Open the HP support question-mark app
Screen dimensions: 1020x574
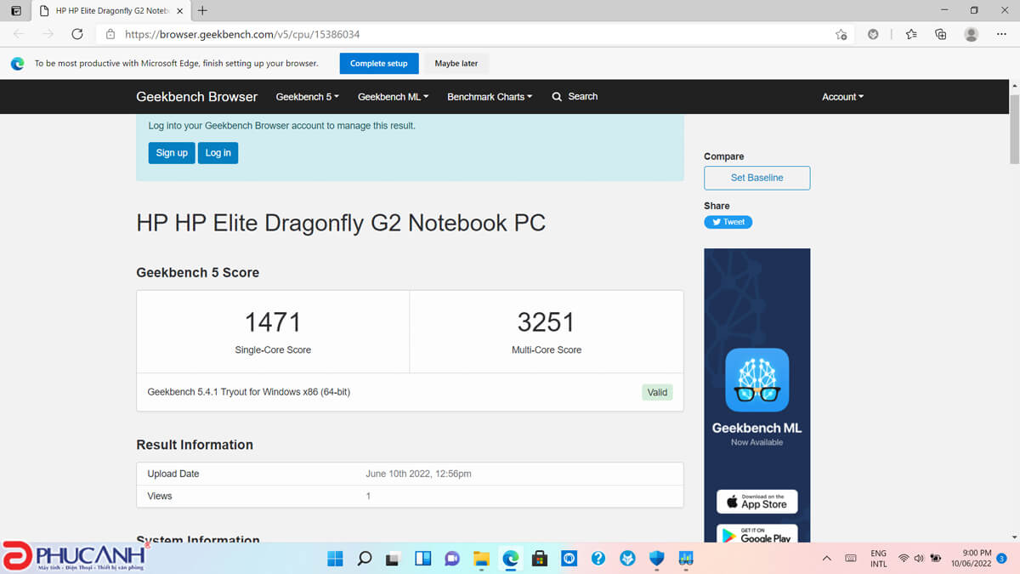[x=598, y=559]
